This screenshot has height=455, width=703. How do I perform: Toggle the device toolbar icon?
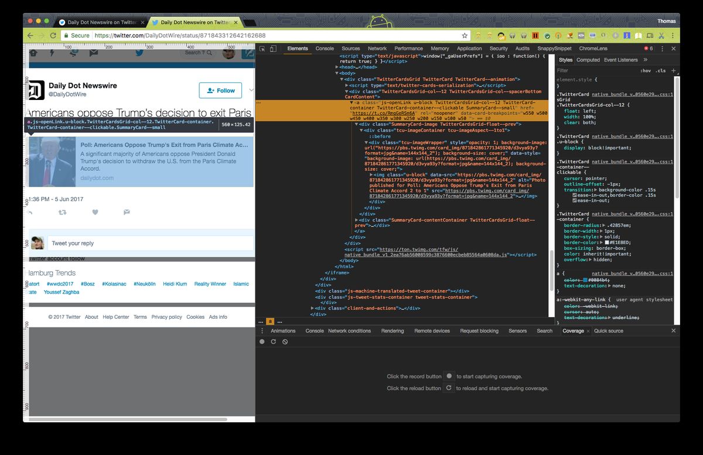click(x=274, y=49)
